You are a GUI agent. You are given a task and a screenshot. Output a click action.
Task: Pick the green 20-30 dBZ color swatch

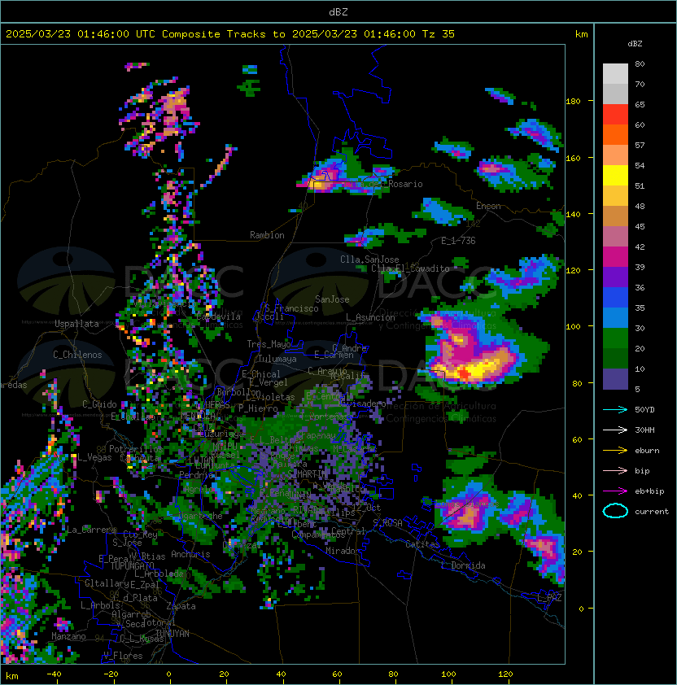click(x=615, y=338)
